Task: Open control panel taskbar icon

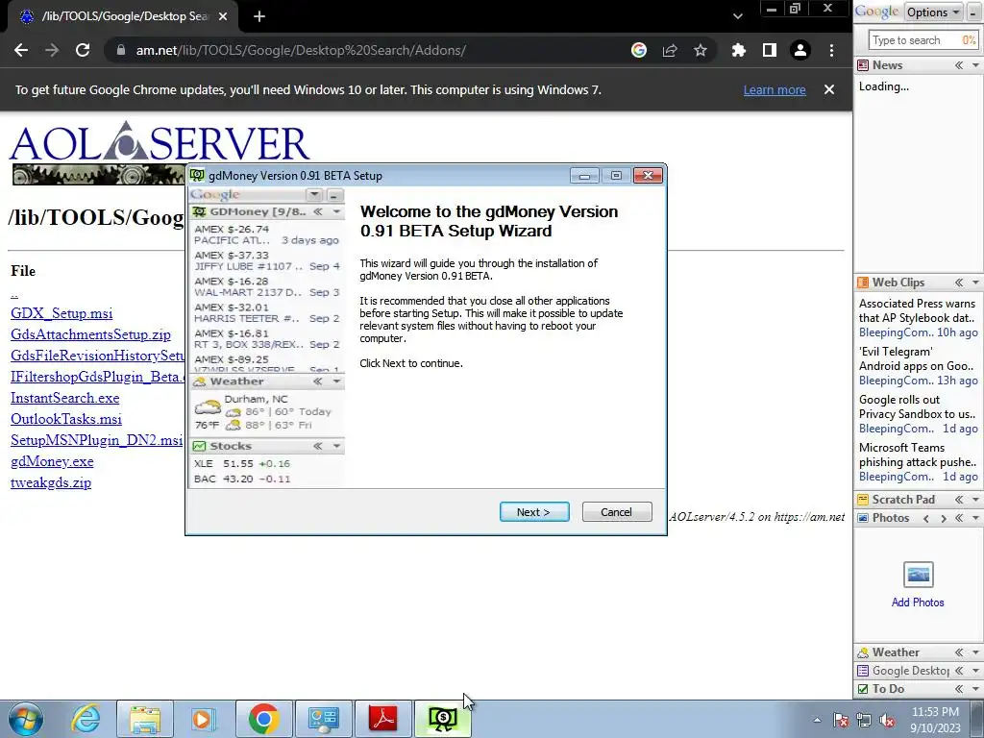Action: (324, 719)
